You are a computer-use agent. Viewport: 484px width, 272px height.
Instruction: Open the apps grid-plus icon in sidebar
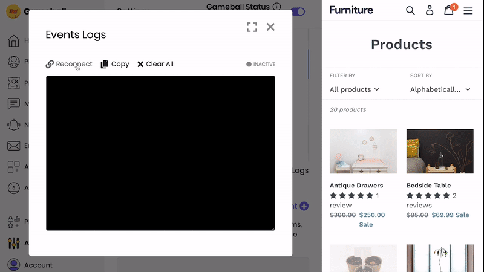click(13, 167)
